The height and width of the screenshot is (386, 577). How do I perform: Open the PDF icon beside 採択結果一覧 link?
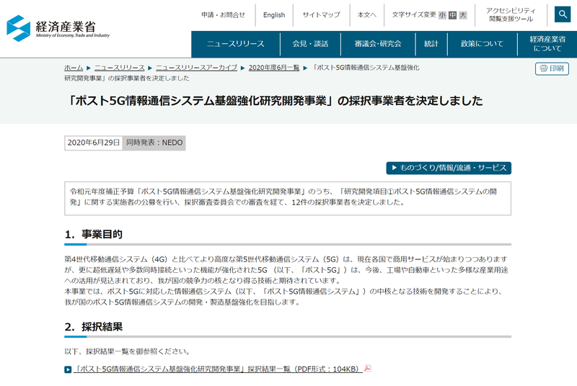point(367,368)
